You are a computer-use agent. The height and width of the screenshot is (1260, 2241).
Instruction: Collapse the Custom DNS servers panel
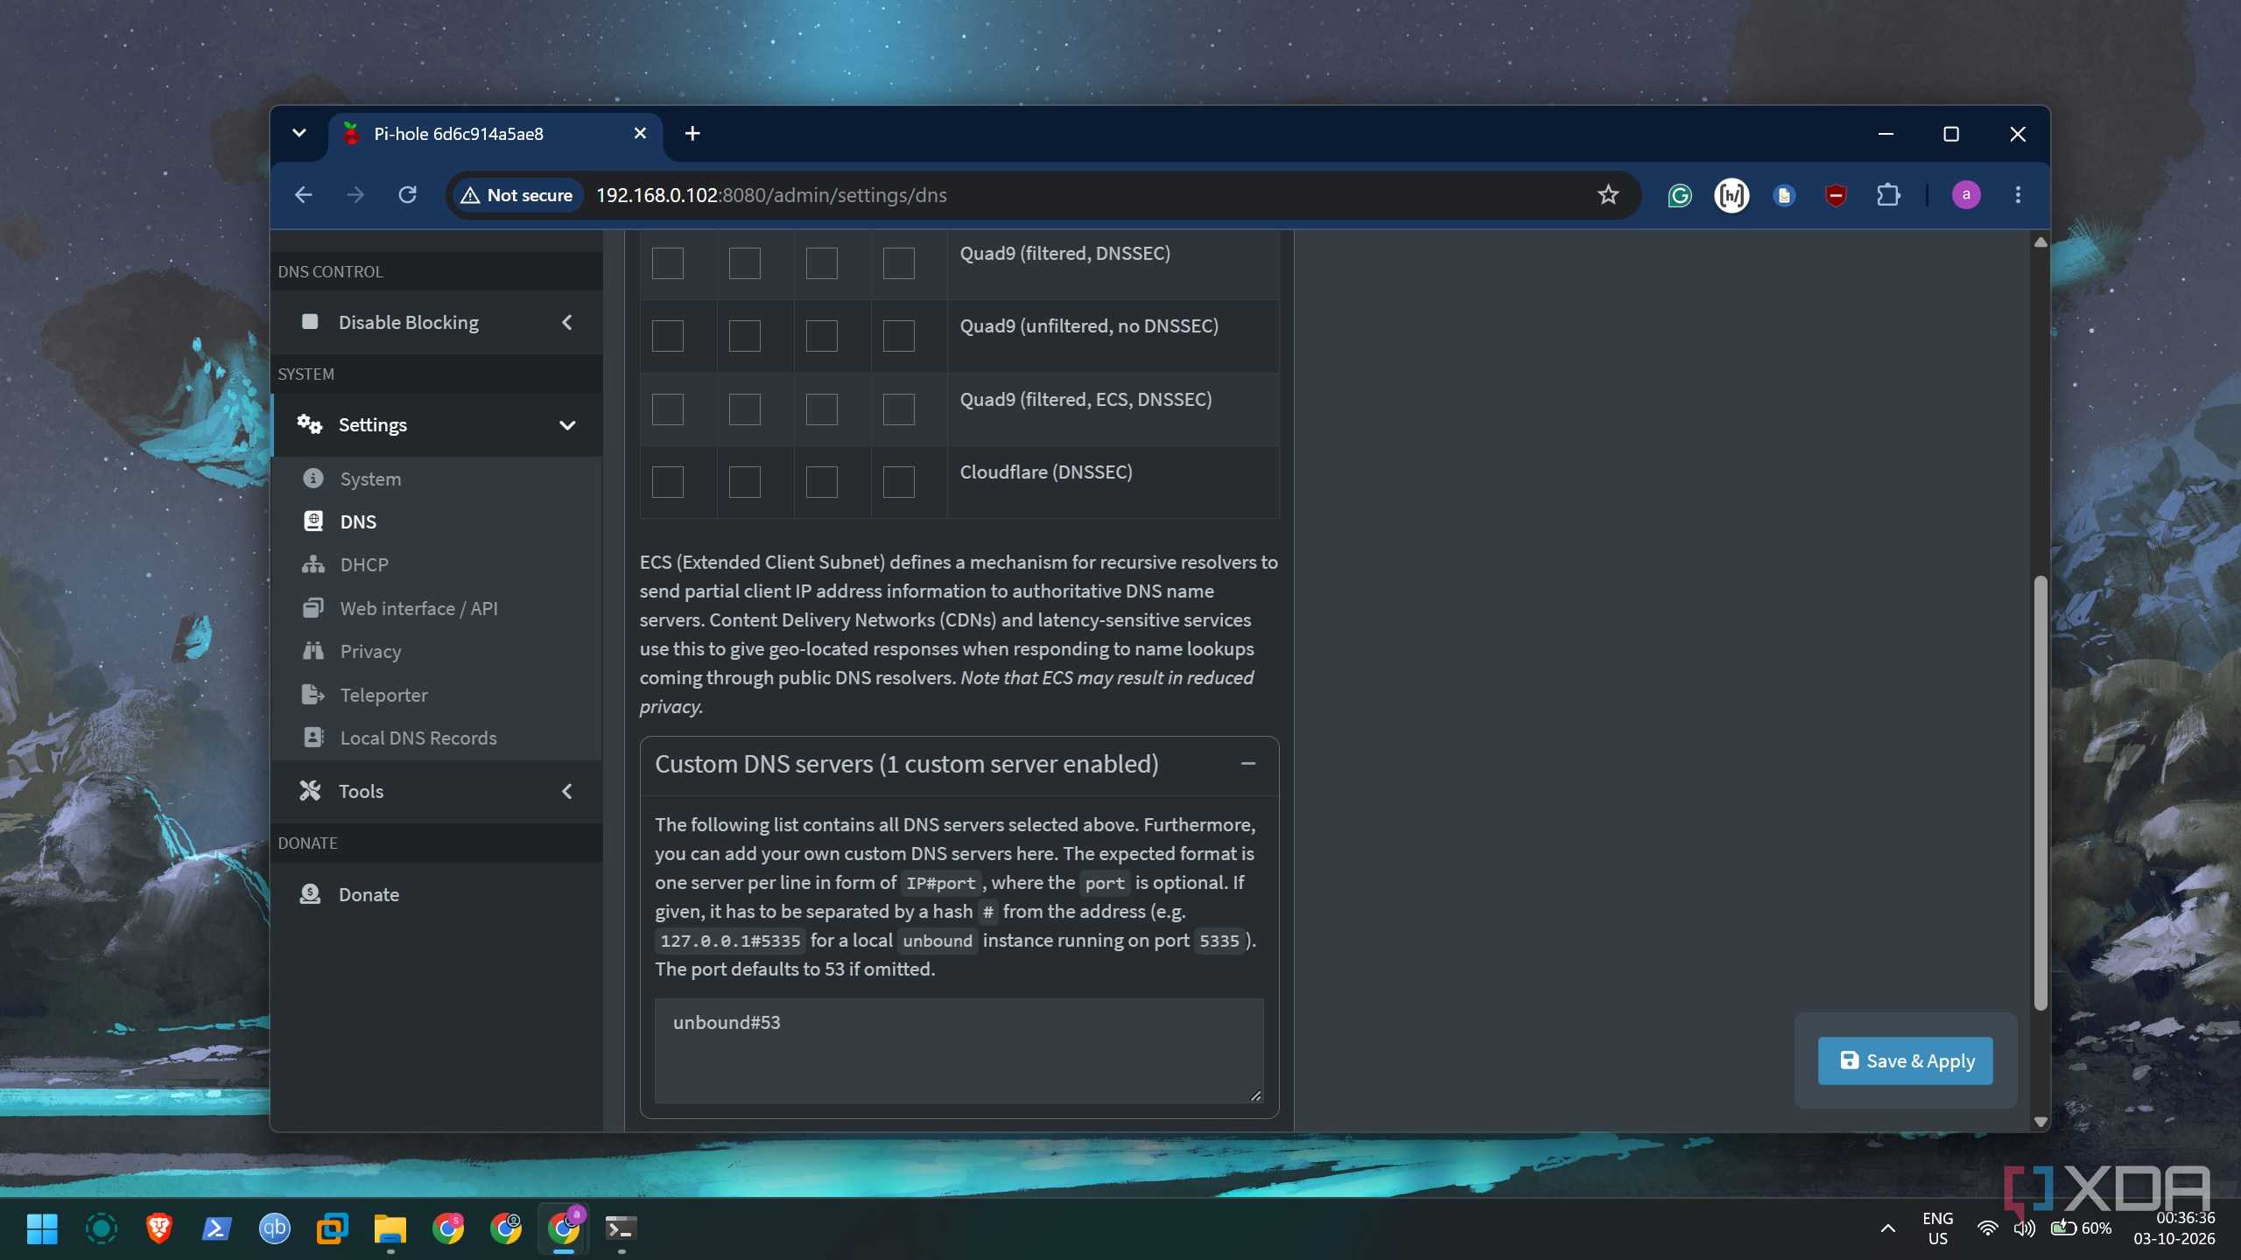tap(1248, 764)
